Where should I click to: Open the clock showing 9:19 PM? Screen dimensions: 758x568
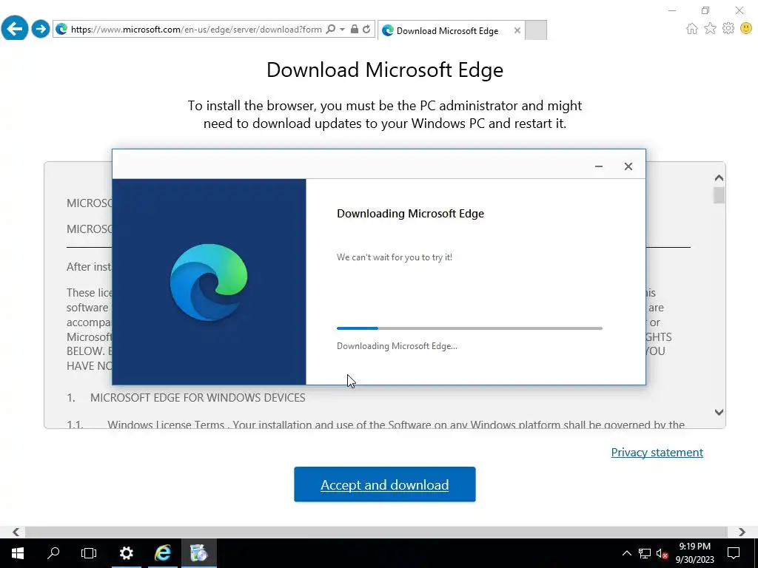(x=694, y=553)
